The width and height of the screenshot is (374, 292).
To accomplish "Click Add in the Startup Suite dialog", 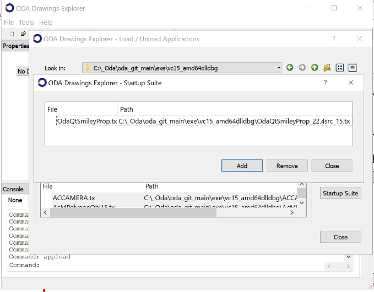I will [242, 166].
